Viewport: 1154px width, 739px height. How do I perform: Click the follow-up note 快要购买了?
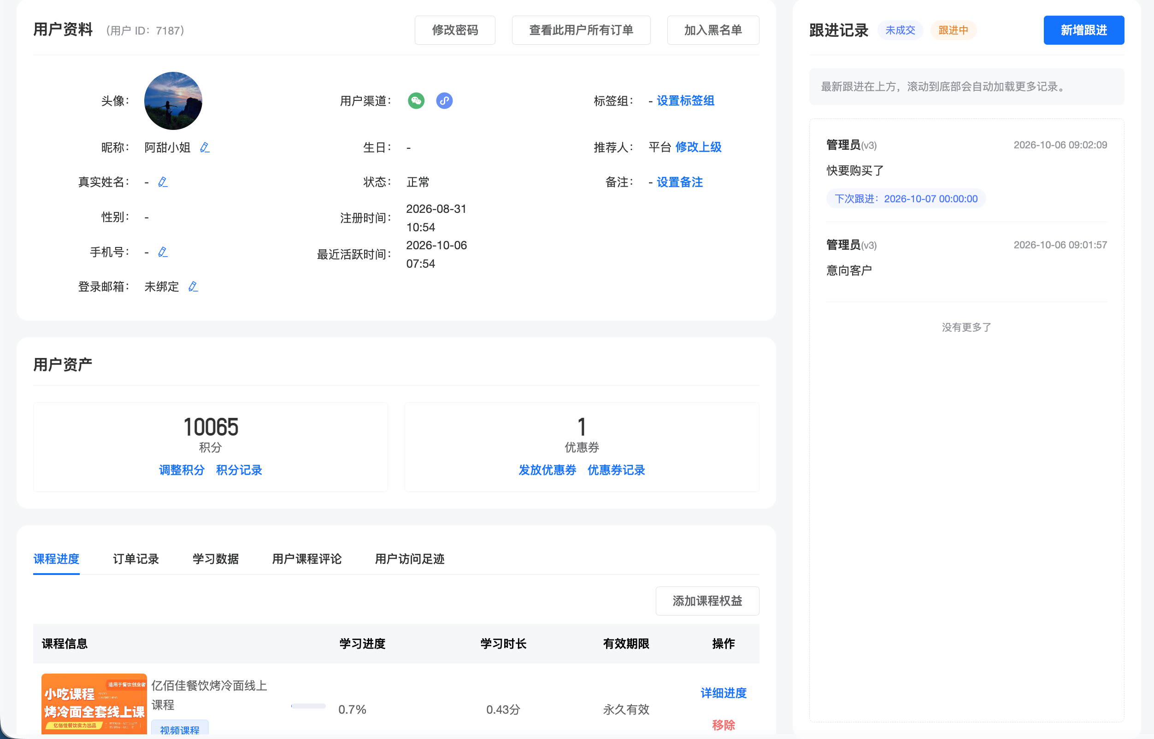[x=855, y=171]
